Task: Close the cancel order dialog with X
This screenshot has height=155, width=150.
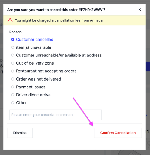Action: [140, 10]
